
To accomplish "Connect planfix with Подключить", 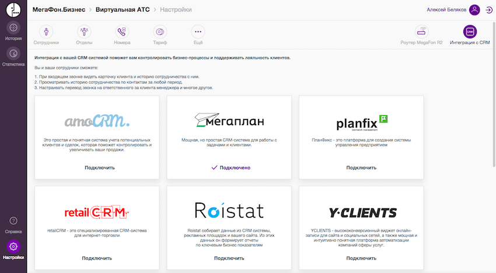I will tap(361, 168).
